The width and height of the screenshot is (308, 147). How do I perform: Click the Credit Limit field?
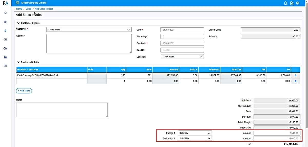(271, 30)
